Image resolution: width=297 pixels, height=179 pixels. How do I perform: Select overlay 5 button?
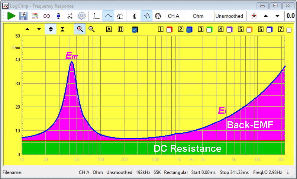tap(241, 29)
